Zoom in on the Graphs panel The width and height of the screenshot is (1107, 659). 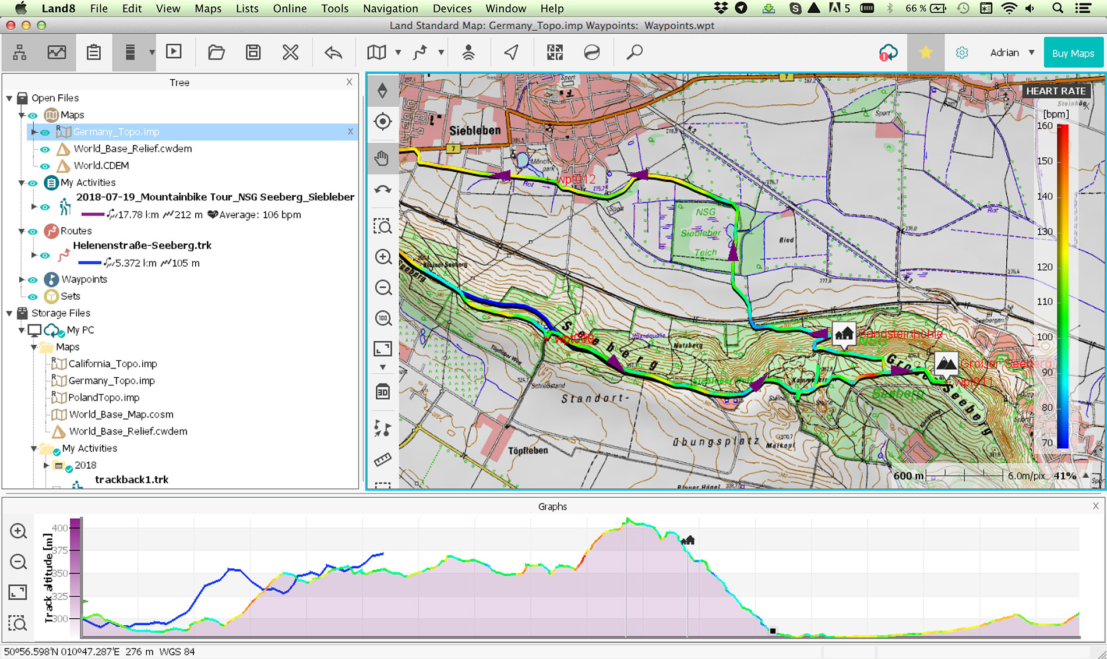(x=18, y=531)
